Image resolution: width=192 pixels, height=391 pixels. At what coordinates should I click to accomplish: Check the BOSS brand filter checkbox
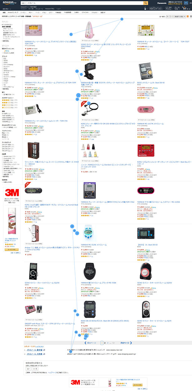(3, 68)
